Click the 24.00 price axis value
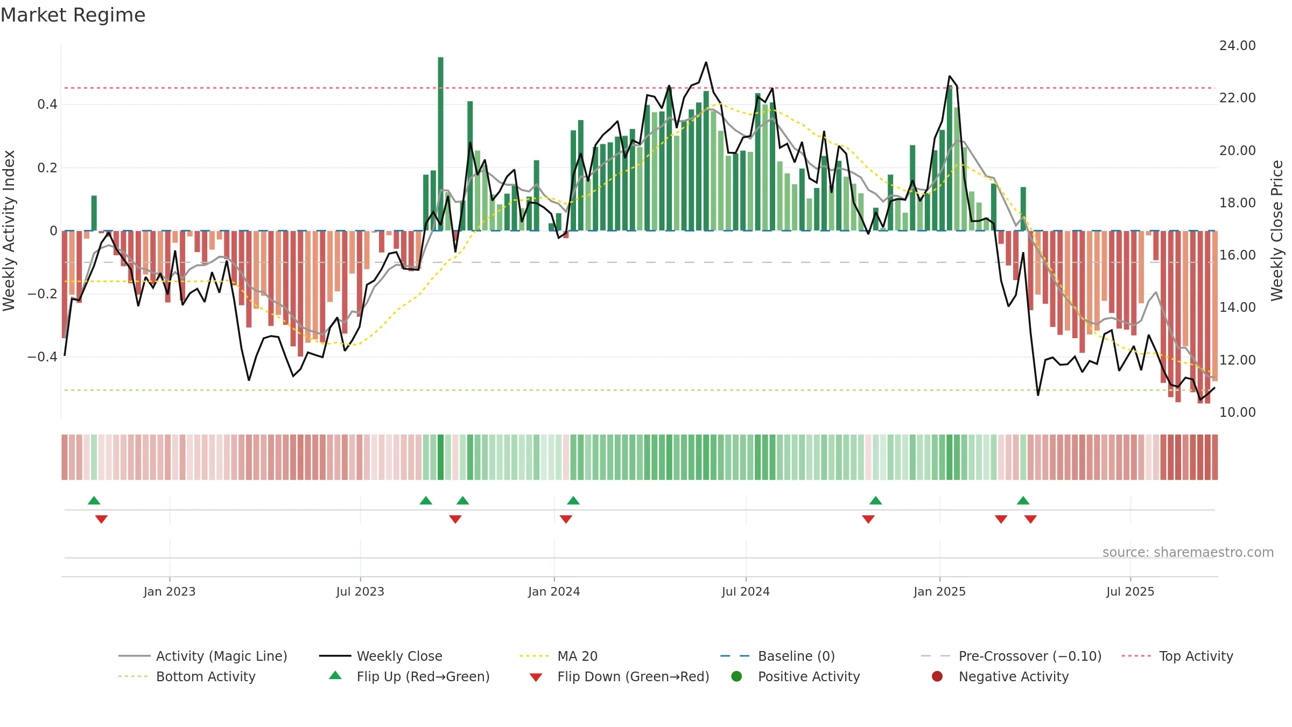 (x=1238, y=46)
